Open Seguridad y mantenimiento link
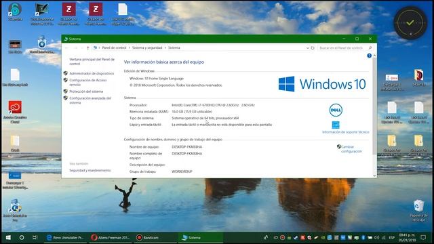The image size is (434, 244). point(90,170)
